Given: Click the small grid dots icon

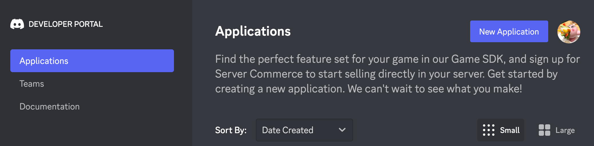Looking at the screenshot, I should (489, 130).
